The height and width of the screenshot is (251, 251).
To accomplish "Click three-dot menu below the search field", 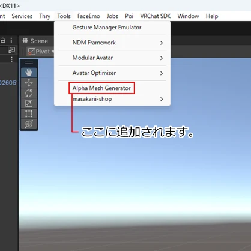I will [11, 59].
